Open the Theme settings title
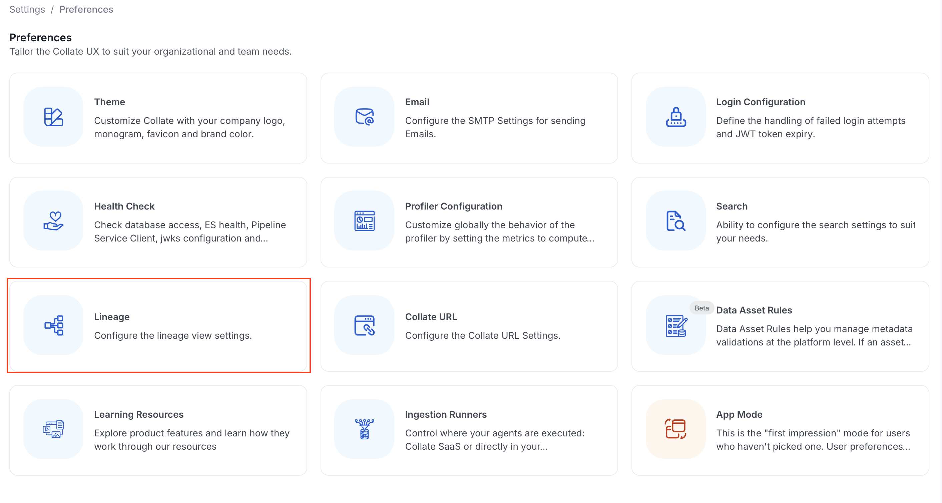Image resolution: width=942 pixels, height=503 pixels. pyautogui.click(x=110, y=102)
